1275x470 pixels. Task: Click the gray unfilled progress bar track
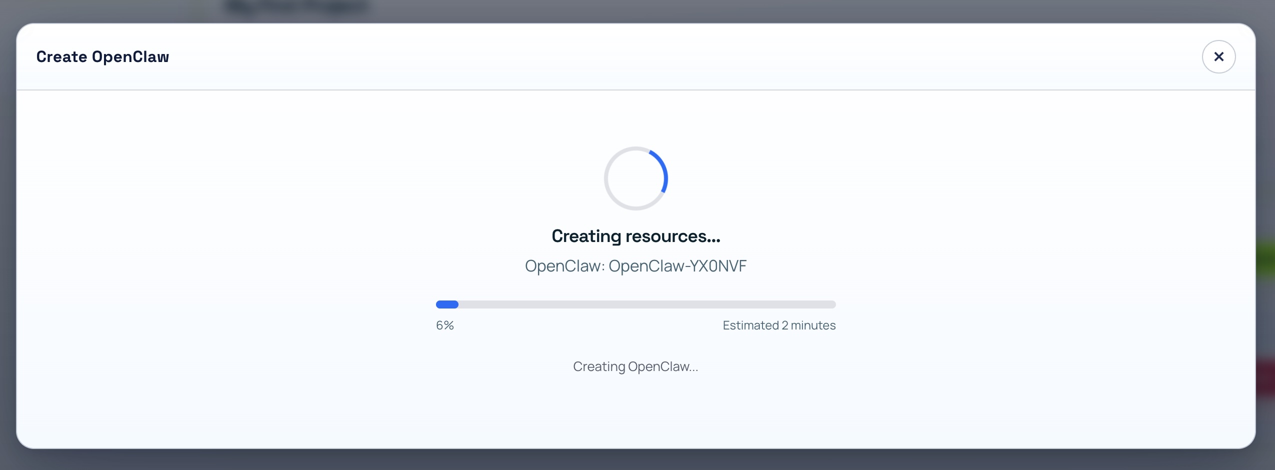point(645,304)
